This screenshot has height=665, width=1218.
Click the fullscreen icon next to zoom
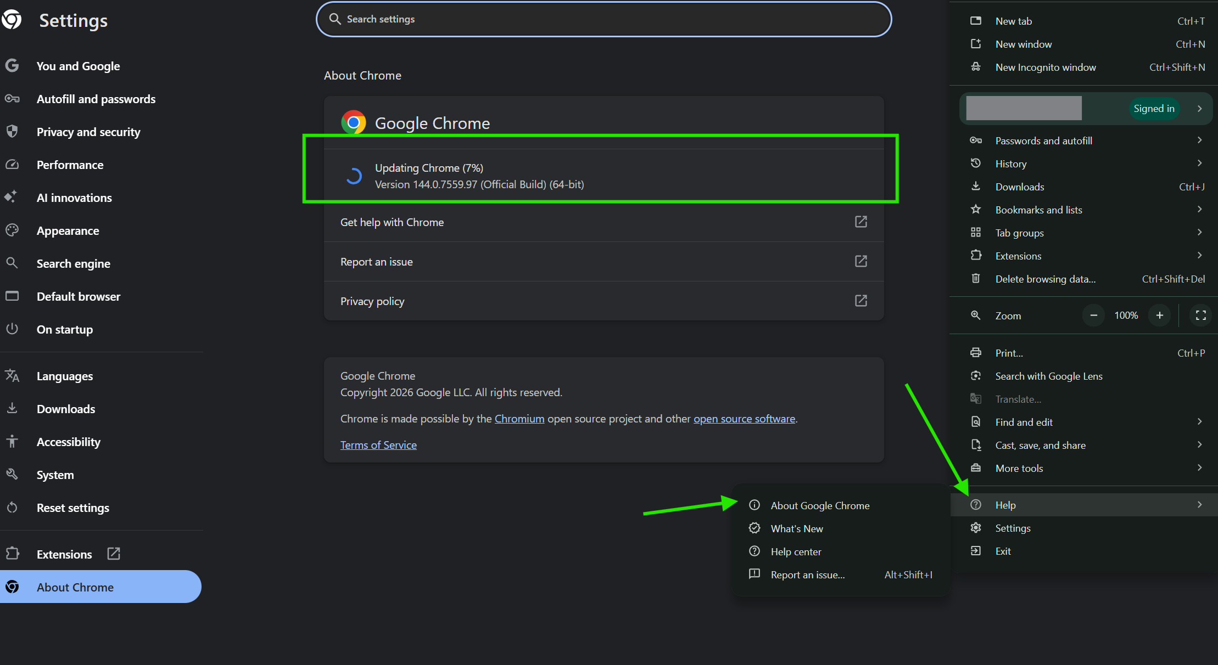pyautogui.click(x=1200, y=315)
